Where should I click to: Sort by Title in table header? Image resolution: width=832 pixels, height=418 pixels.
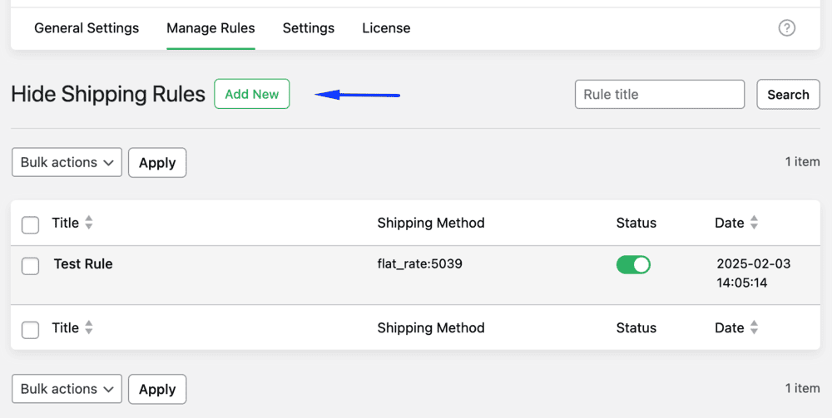[x=72, y=223]
